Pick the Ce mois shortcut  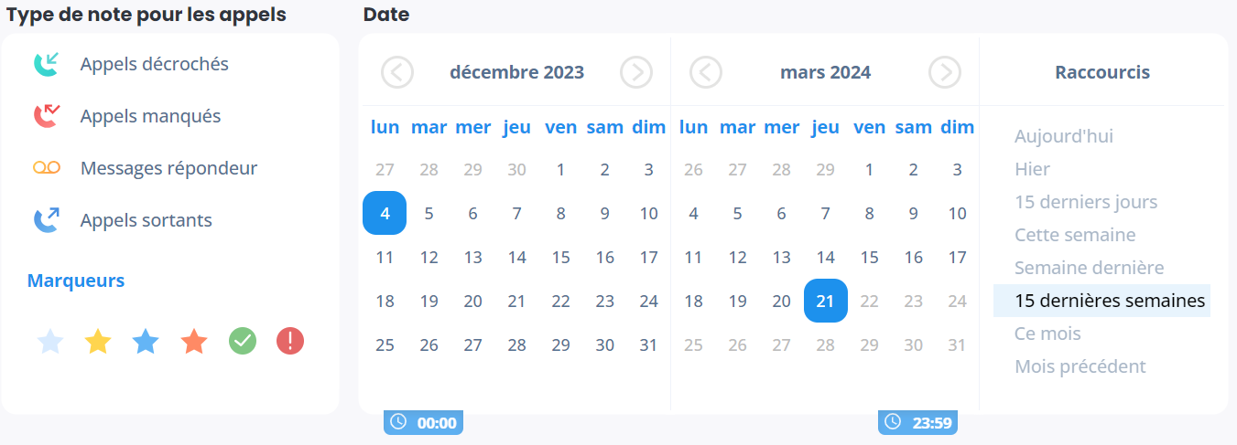point(1047,334)
